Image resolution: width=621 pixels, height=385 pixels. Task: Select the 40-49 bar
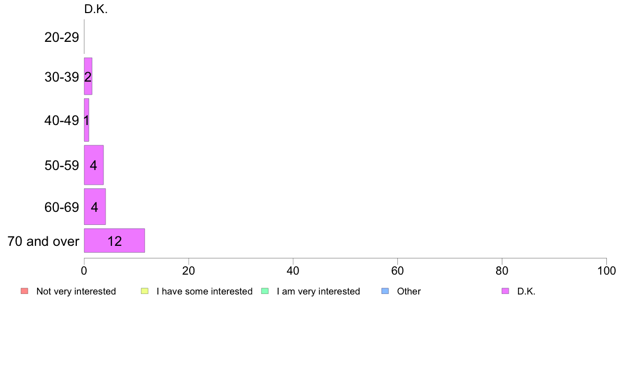(86, 120)
